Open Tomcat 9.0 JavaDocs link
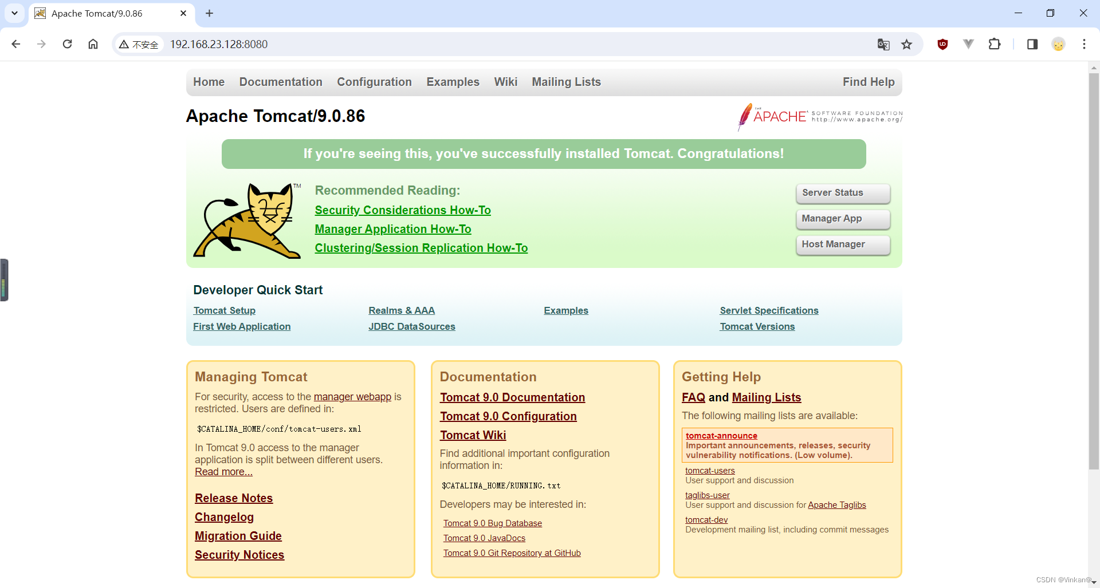1100x588 pixels. 484,538
